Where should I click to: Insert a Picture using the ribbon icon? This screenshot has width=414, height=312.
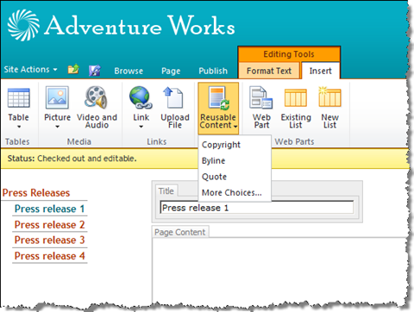pos(57,97)
